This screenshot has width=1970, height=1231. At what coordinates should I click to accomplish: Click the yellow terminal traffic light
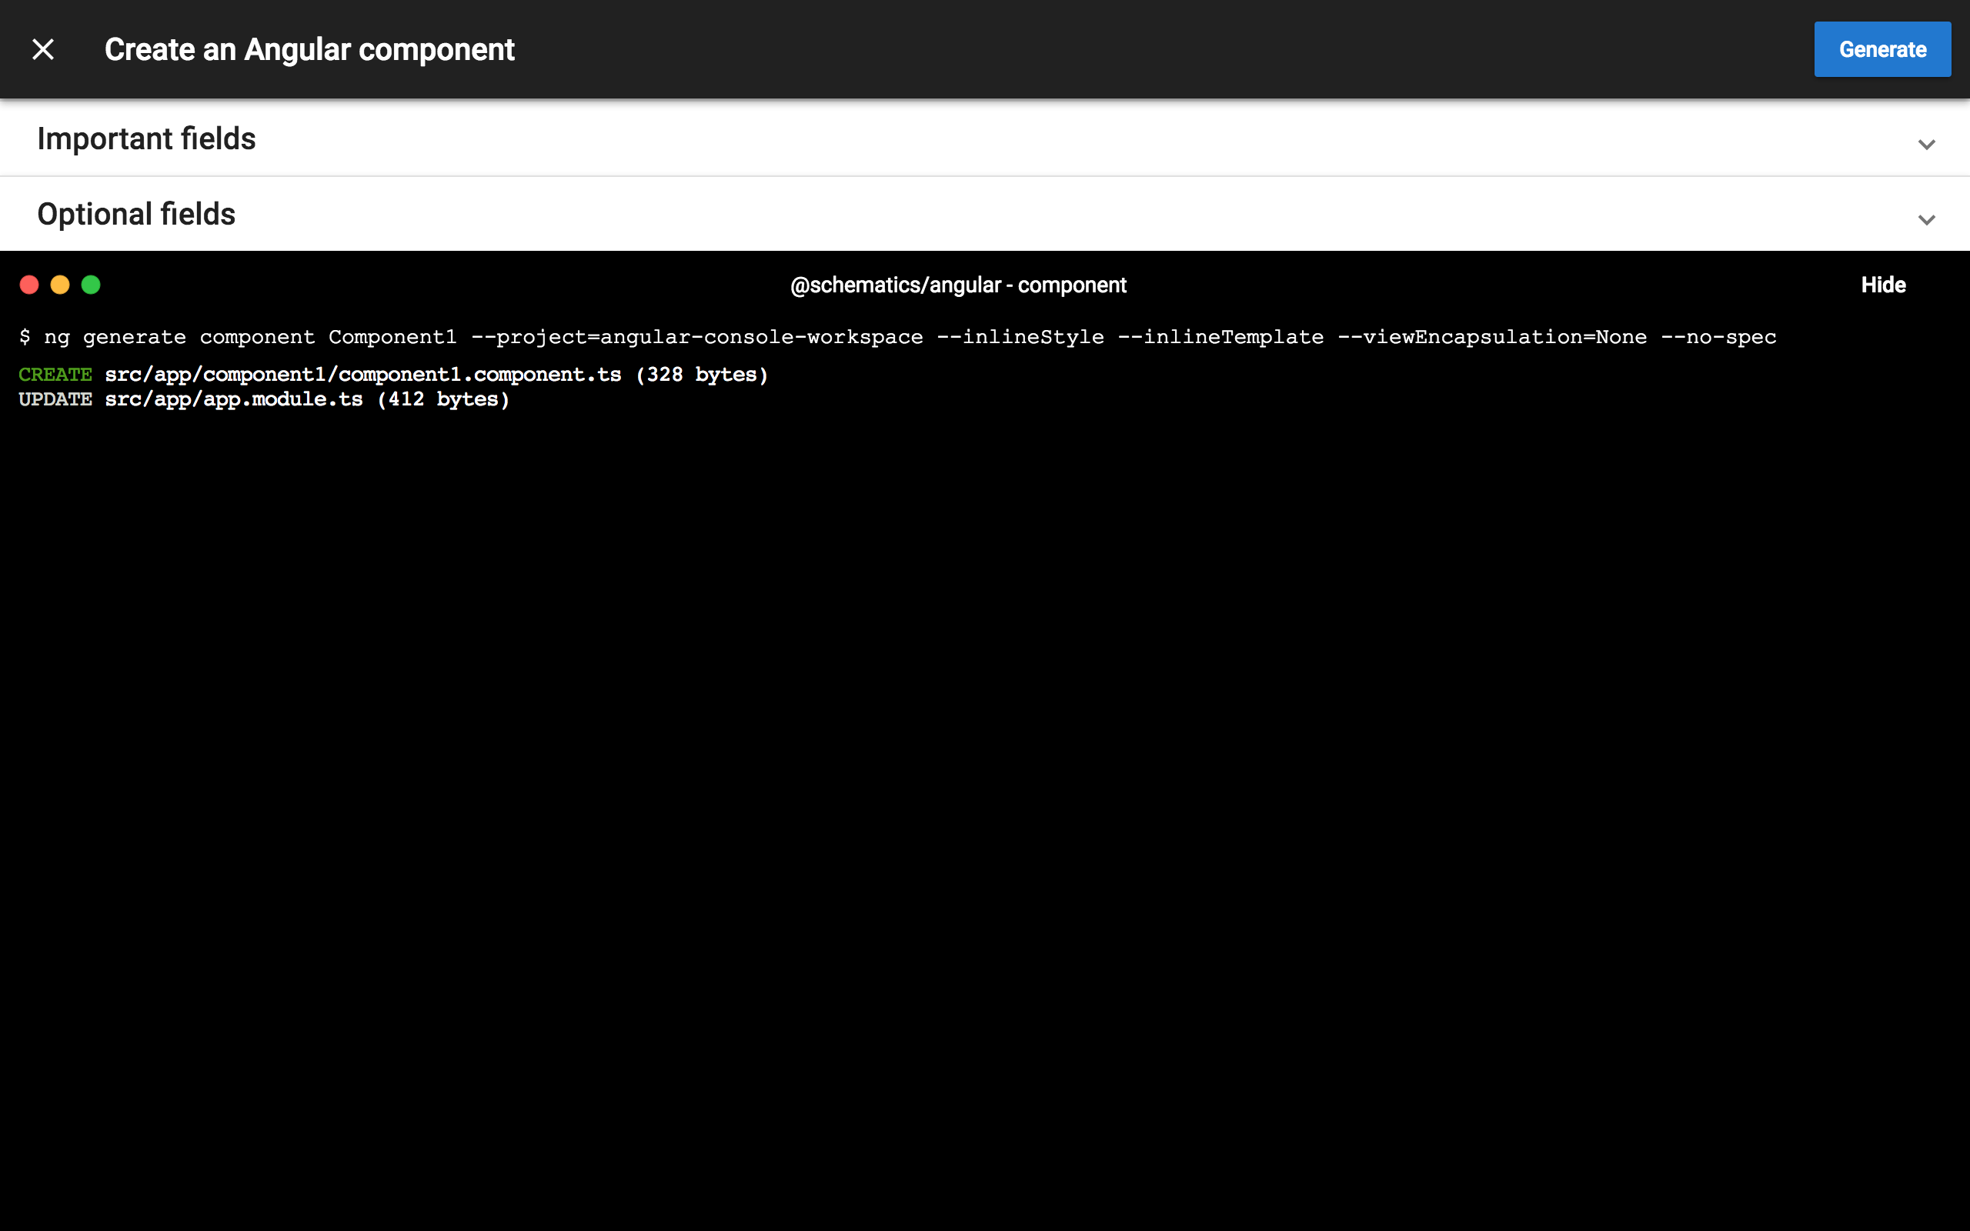click(60, 284)
